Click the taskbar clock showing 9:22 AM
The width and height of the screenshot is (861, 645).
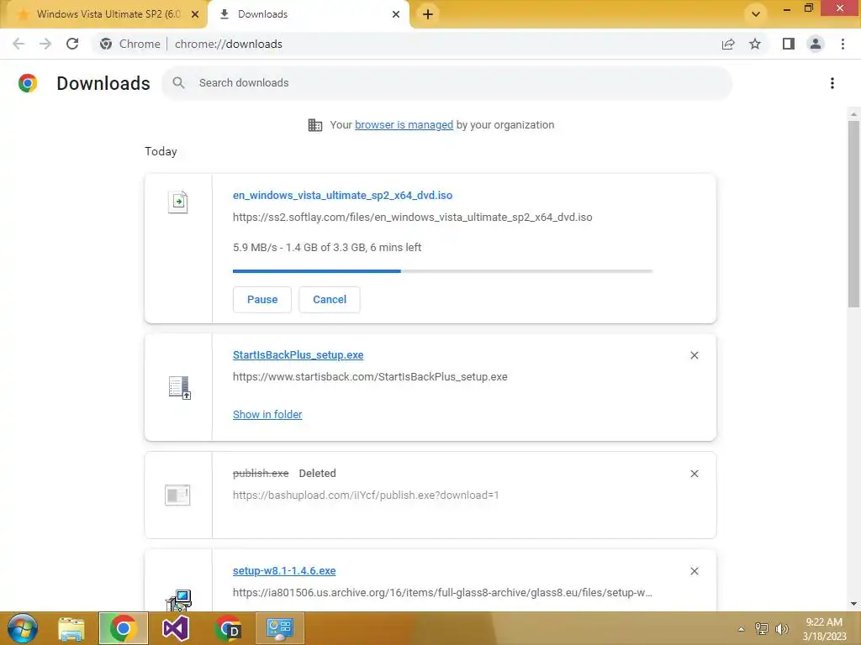(x=824, y=629)
